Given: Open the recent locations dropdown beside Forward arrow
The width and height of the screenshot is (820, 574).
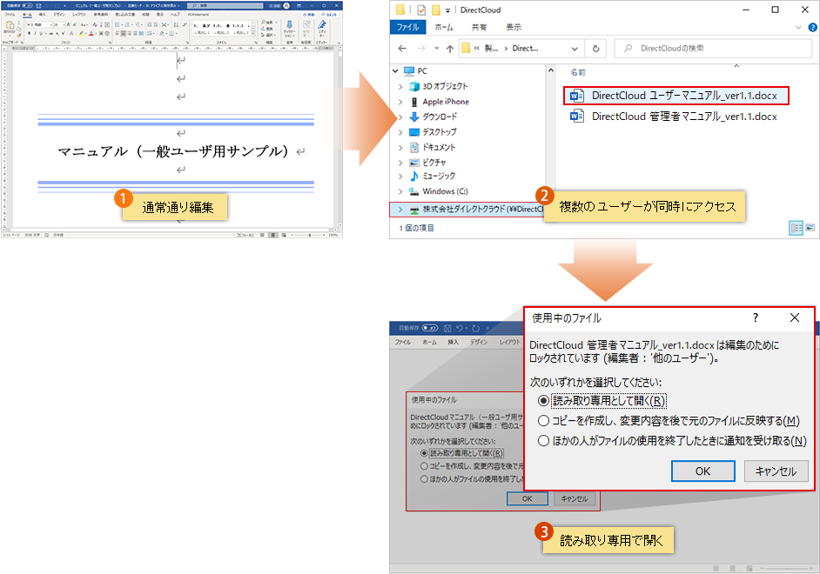Looking at the screenshot, I should 437,49.
